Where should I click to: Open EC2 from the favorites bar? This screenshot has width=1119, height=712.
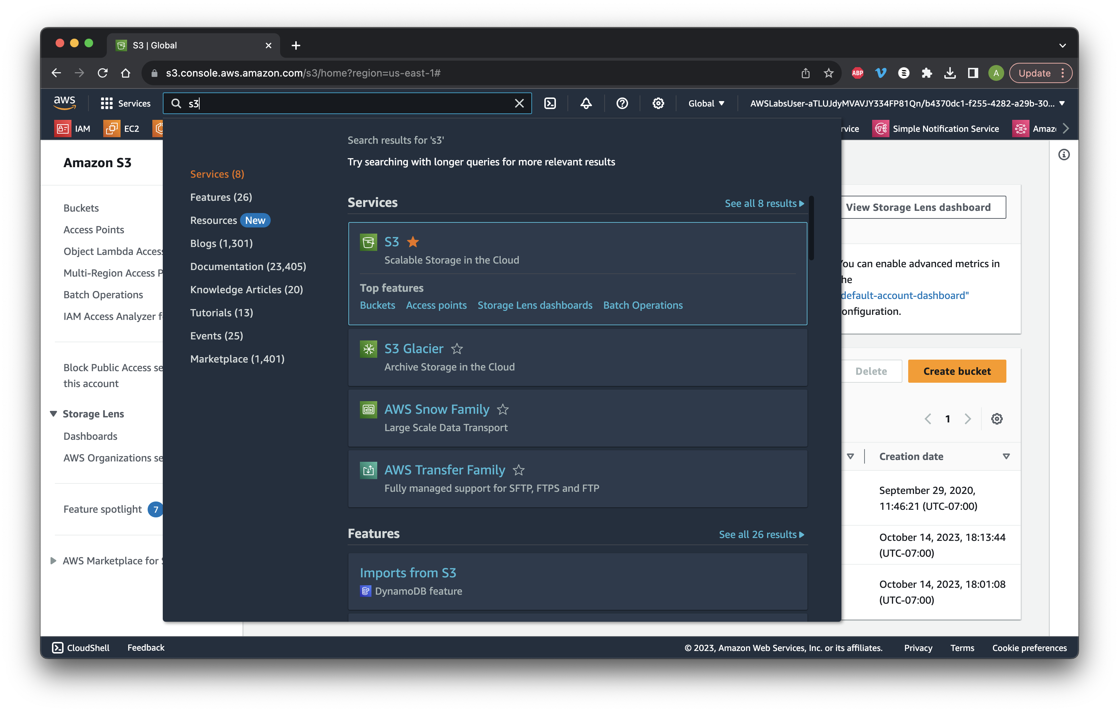coord(121,128)
